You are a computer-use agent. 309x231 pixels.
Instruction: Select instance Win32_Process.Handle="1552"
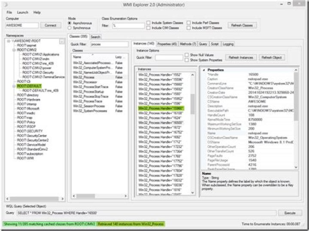pyautogui.click(x=160, y=75)
